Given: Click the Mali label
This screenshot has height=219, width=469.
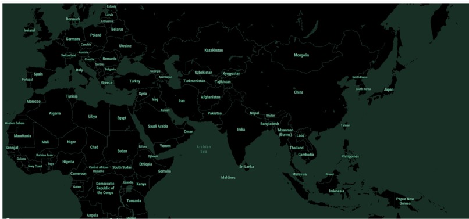Looking at the screenshot, I should (45, 142).
